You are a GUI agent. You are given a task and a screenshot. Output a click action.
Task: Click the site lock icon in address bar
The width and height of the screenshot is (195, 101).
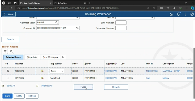pos(19,8)
